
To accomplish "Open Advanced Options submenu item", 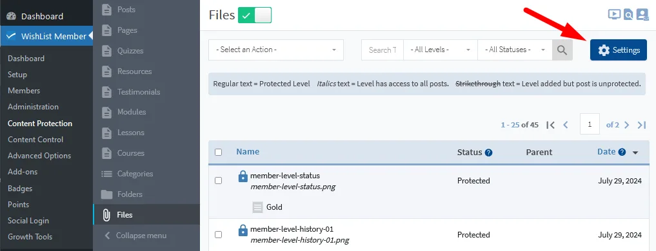I will coord(39,155).
